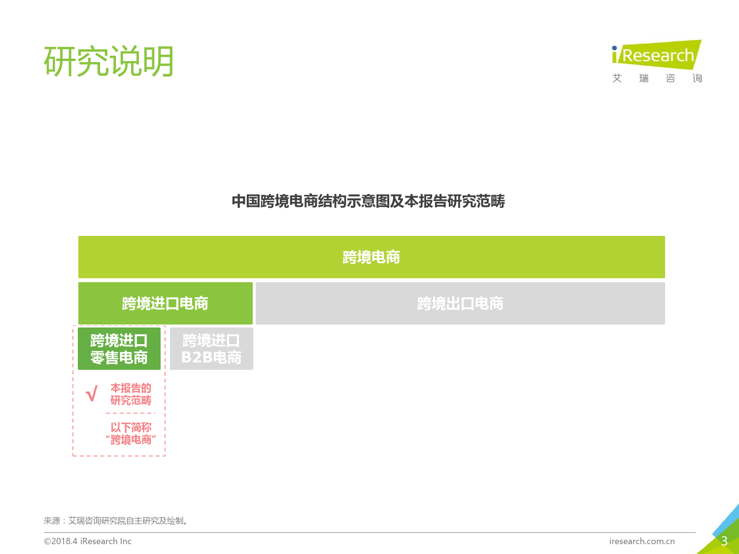Select the top 跨境电商 bar
Viewport: 739px width, 554px height.
click(x=371, y=257)
